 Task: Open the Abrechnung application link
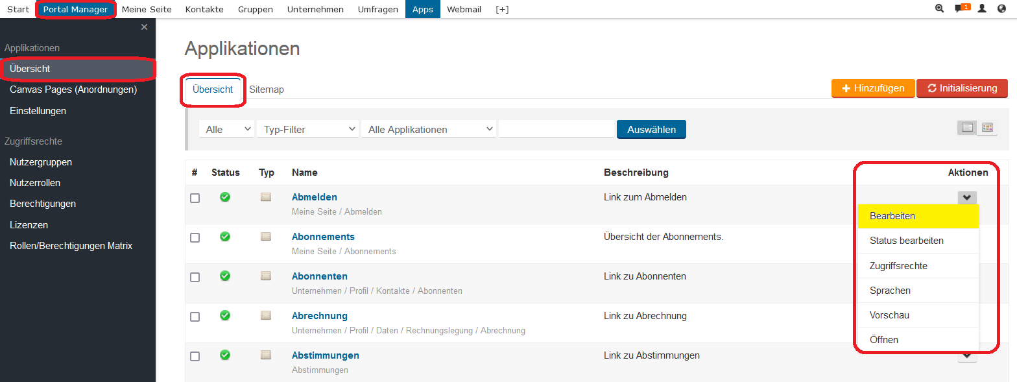(320, 316)
